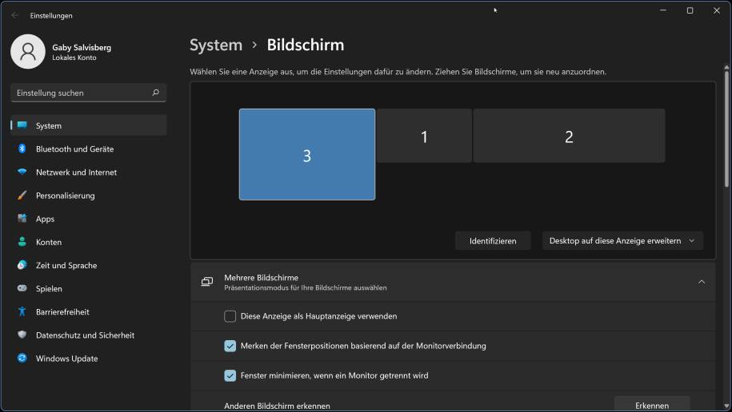Maximize the Einstellungen window

click(x=690, y=10)
